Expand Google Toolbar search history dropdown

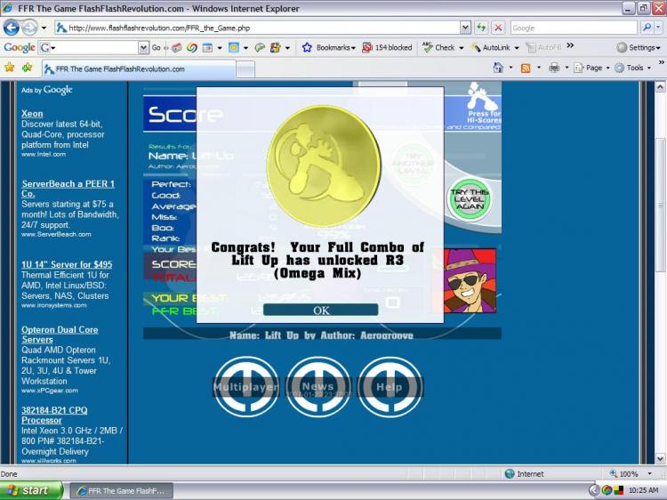144,48
